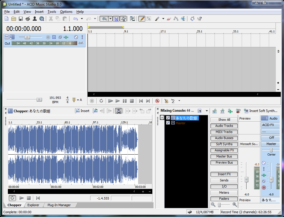Go to project start in the main transport

click(141, 101)
